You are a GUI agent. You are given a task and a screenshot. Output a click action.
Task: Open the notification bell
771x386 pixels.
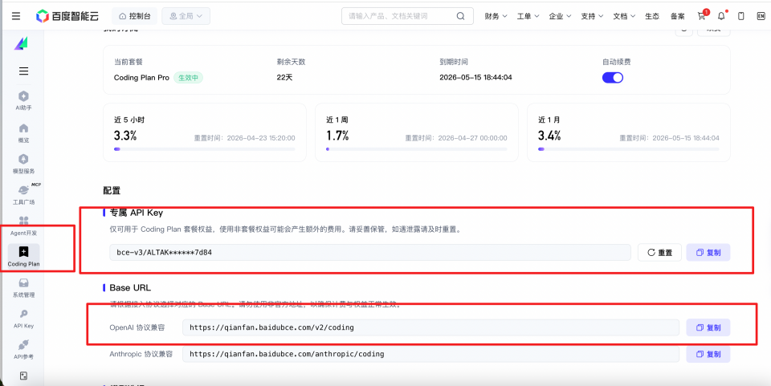pos(721,16)
